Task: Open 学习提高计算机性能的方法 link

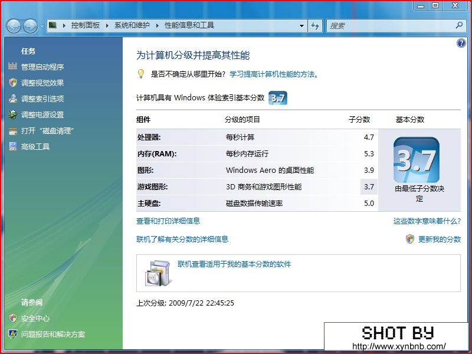Action: 274,74
